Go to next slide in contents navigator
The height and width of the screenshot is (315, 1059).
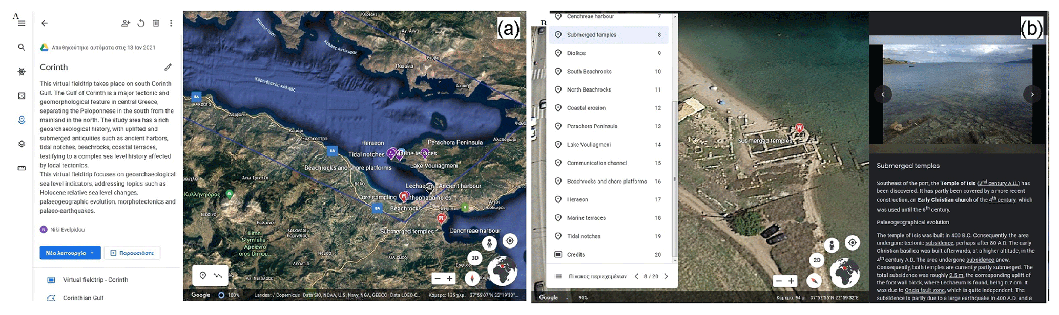click(666, 276)
